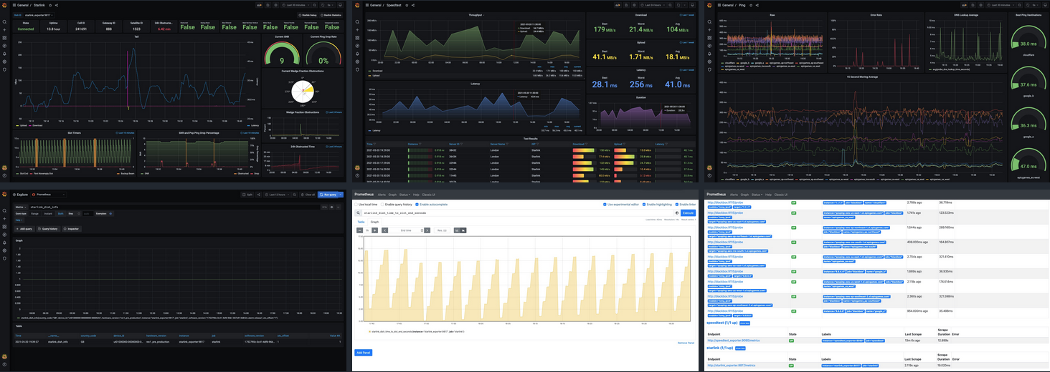Click the share icon beside Starlink title
1050x372 pixels.
(57, 5)
